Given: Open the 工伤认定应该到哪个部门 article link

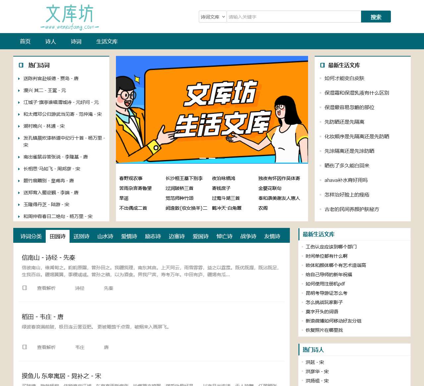Looking at the screenshot, I should tap(330, 247).
